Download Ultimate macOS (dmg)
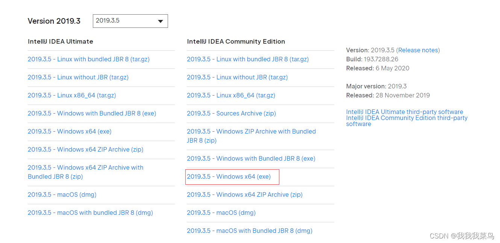 (62, 194)
